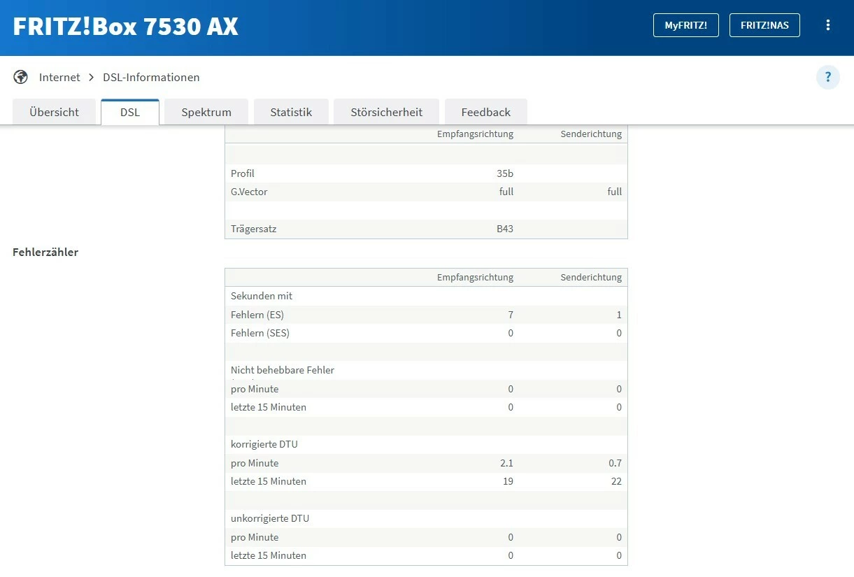Screen dimensions: 854x577
Task: Click the Fehlern (SES) row label
Action: 260,334
